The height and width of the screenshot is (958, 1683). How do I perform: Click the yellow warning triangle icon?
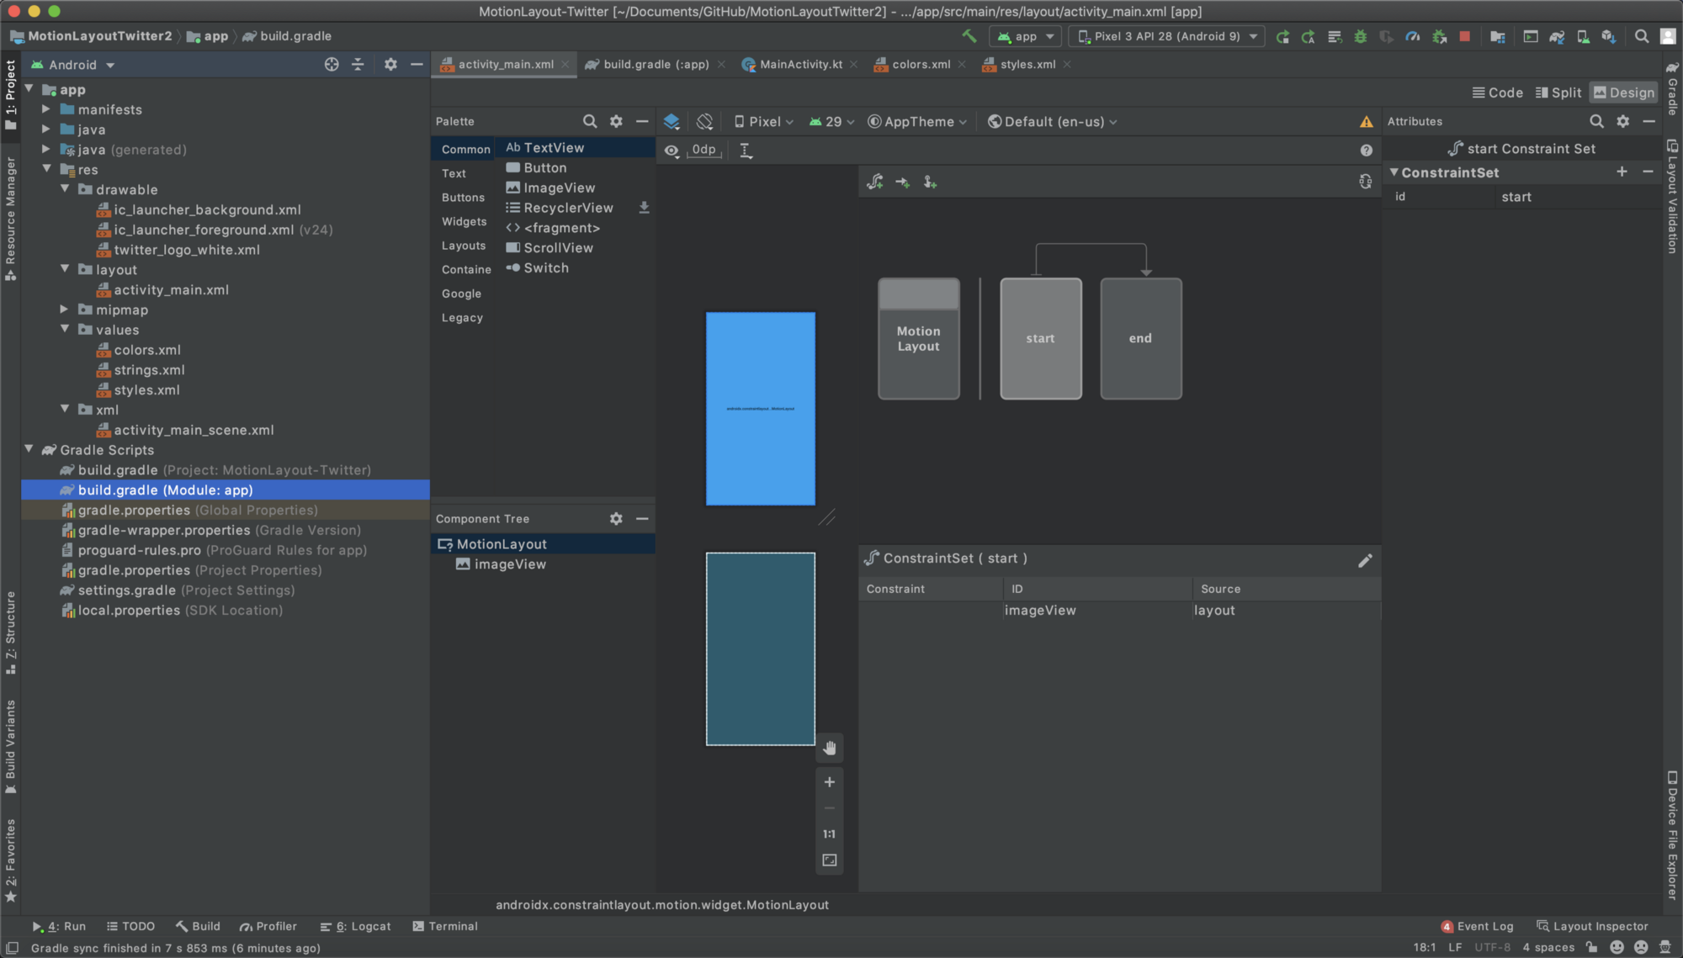coord(1366,122)
